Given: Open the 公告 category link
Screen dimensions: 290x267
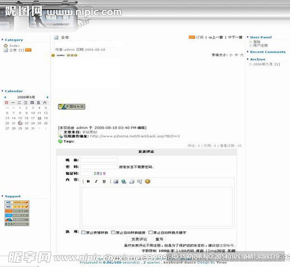Looking at the screenshot, I should [x=13, y=50].
